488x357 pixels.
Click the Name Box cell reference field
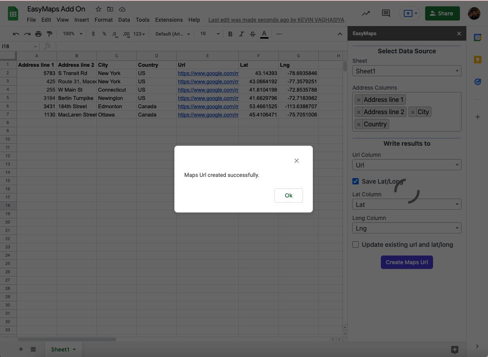tap(19, 46)
